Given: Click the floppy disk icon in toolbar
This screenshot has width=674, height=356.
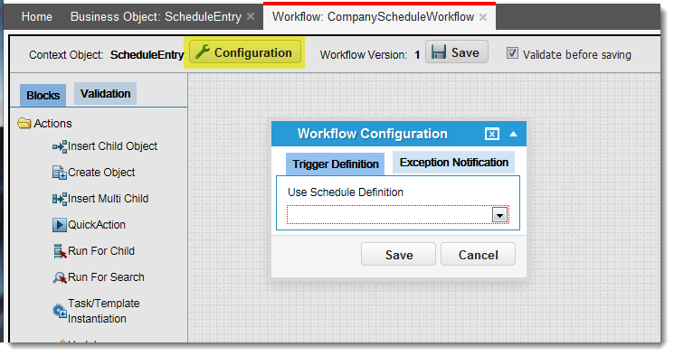Looking at the screenshot, I should 439,52.
